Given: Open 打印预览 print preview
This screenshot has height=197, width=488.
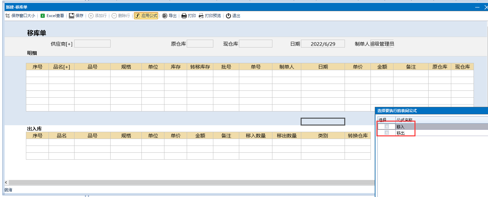Looking at the screenshot, I should click(201, 16).
